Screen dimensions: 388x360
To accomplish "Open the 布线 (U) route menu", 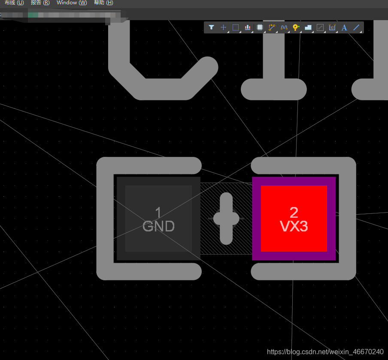I will (14, 3).
